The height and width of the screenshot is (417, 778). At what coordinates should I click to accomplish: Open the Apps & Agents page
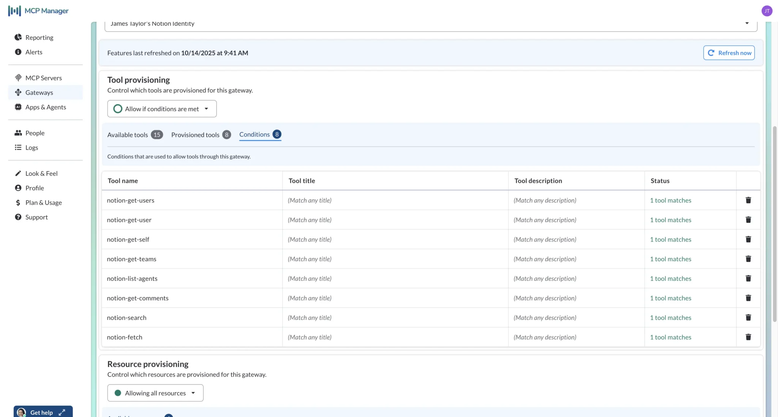pos(46,107)
